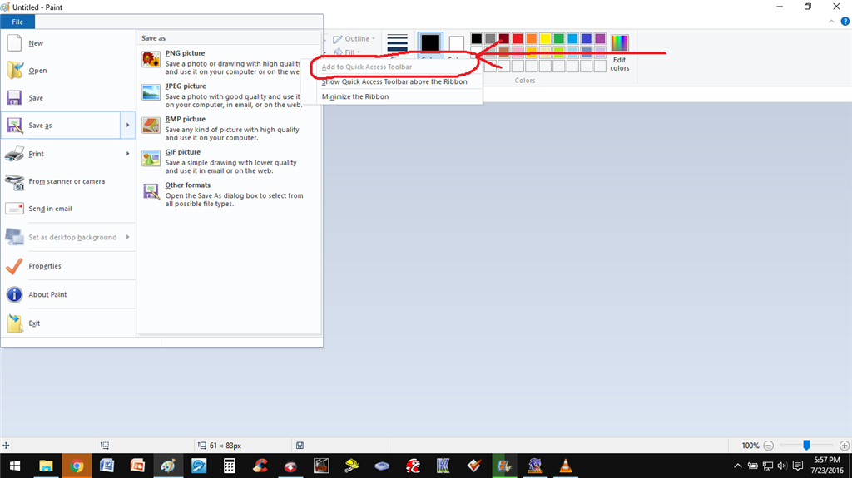This screenshot has width=852, height=478.
Task: Click the Save floppy disk item
Action: (x=68, y=98)
